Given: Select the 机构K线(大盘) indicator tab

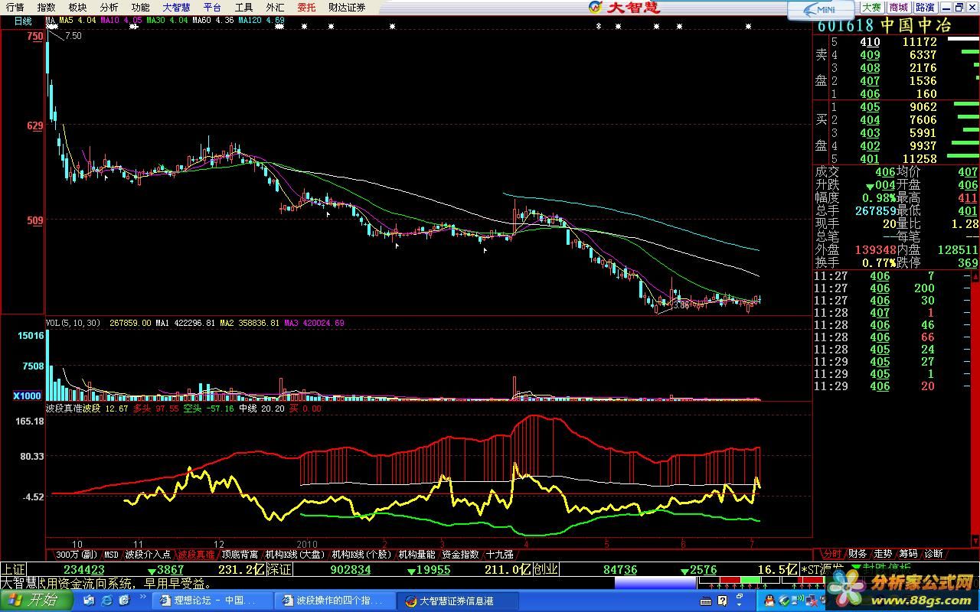Looking at the screenshot, I should (296, 554).
